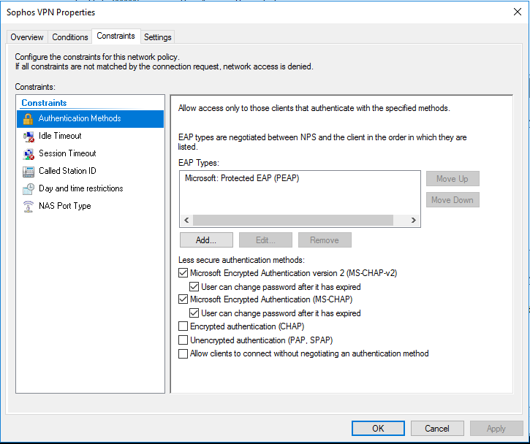The image size is (530, 444).
Task: Select Called Station ID constraint
Action: pyautogui.click(x=90, y=171)
